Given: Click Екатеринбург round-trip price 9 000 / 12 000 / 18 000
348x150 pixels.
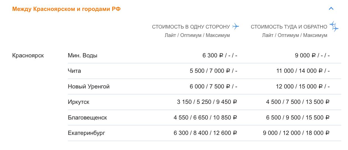Looking at the screenshot, I should tap(296, 133).
